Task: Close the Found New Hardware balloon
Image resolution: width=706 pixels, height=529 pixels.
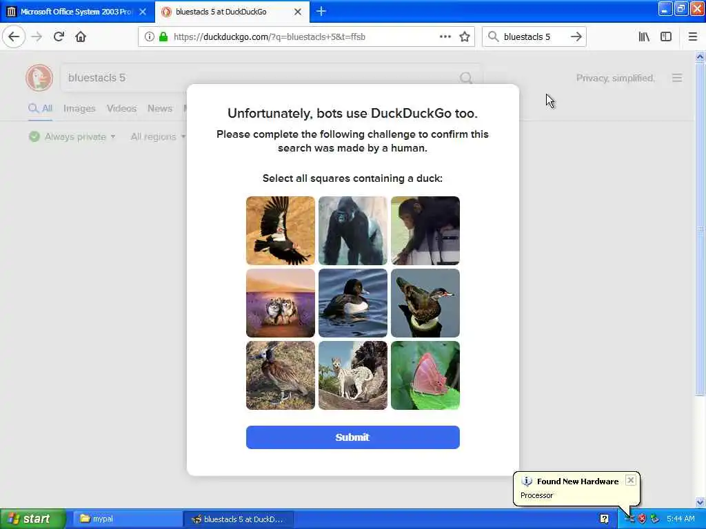Action: pyautogui.click(x=631, y=480)
